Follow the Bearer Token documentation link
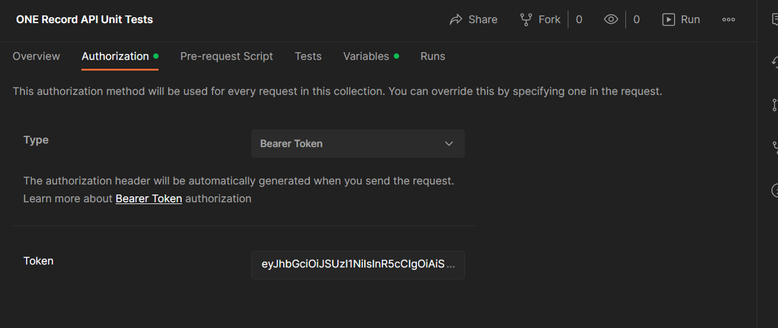Screen dimensions: 778x328 point(149,199)
